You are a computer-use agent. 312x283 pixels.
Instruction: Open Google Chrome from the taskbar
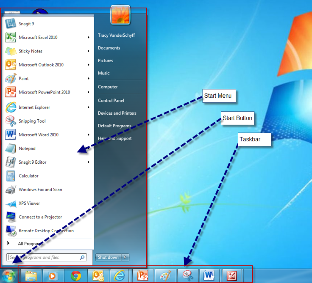76,276
